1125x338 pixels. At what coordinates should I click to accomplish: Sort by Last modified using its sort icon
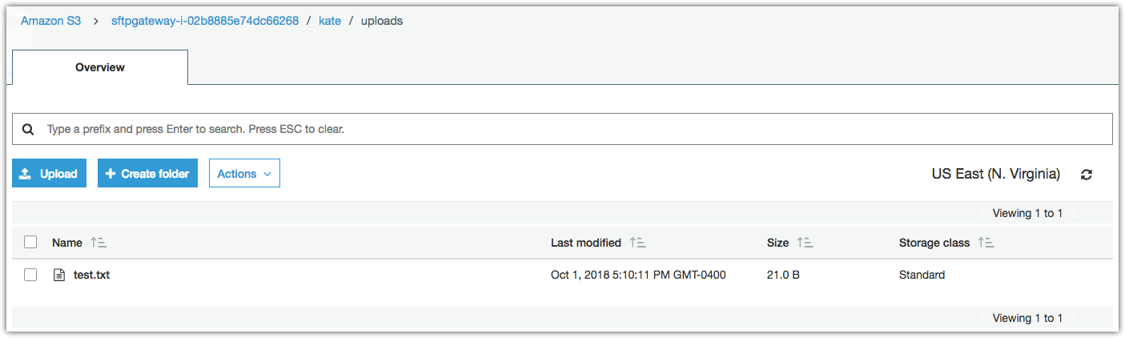637,243
